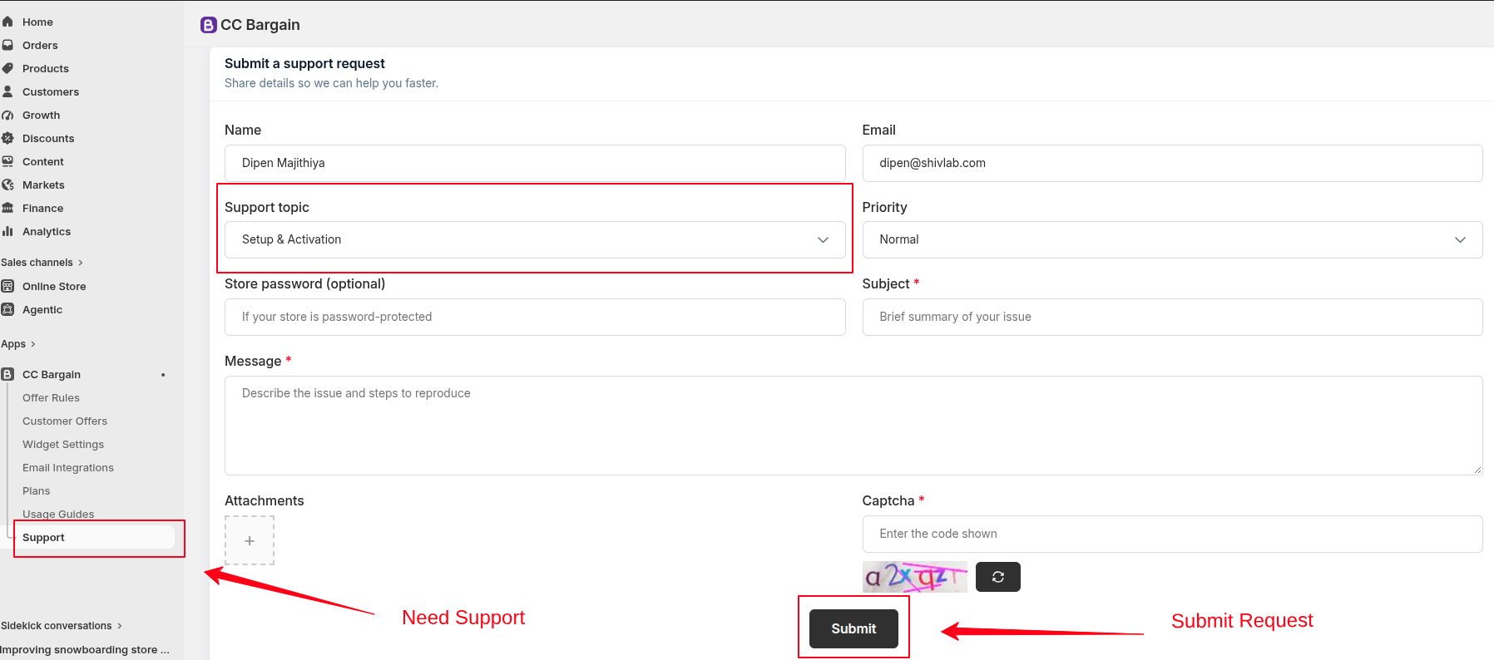Open Orders via its sidebar icon
The height and width of the screenshot is (660, 1494).
7,45
